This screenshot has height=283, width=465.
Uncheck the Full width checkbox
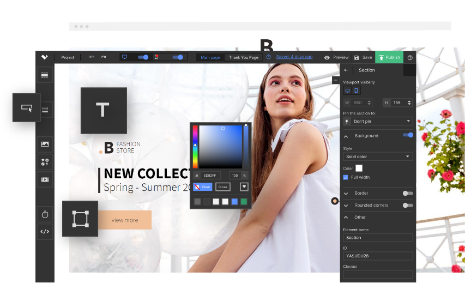pyautogui.click(x=346, y=177)
